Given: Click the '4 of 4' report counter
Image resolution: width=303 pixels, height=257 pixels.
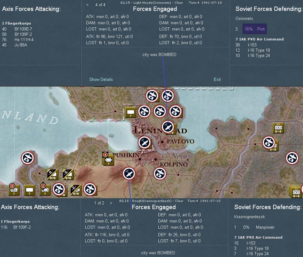Looking at the screenshot, I should tap(100, 5).
